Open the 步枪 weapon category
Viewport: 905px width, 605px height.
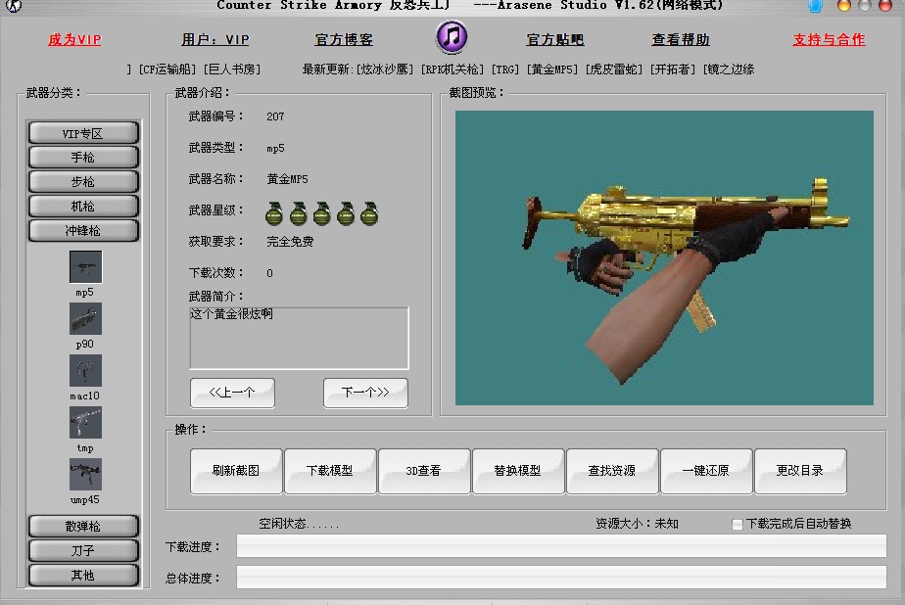[83, 182]
